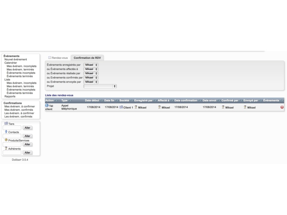Image resolution: width=287 pixels, height=215 pixels.
Task: Switch to the Rendez-vous tab
Action: click(58, 58)
